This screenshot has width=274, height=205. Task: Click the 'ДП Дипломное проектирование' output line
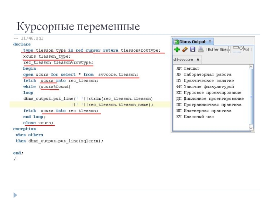tap(210, 99)
